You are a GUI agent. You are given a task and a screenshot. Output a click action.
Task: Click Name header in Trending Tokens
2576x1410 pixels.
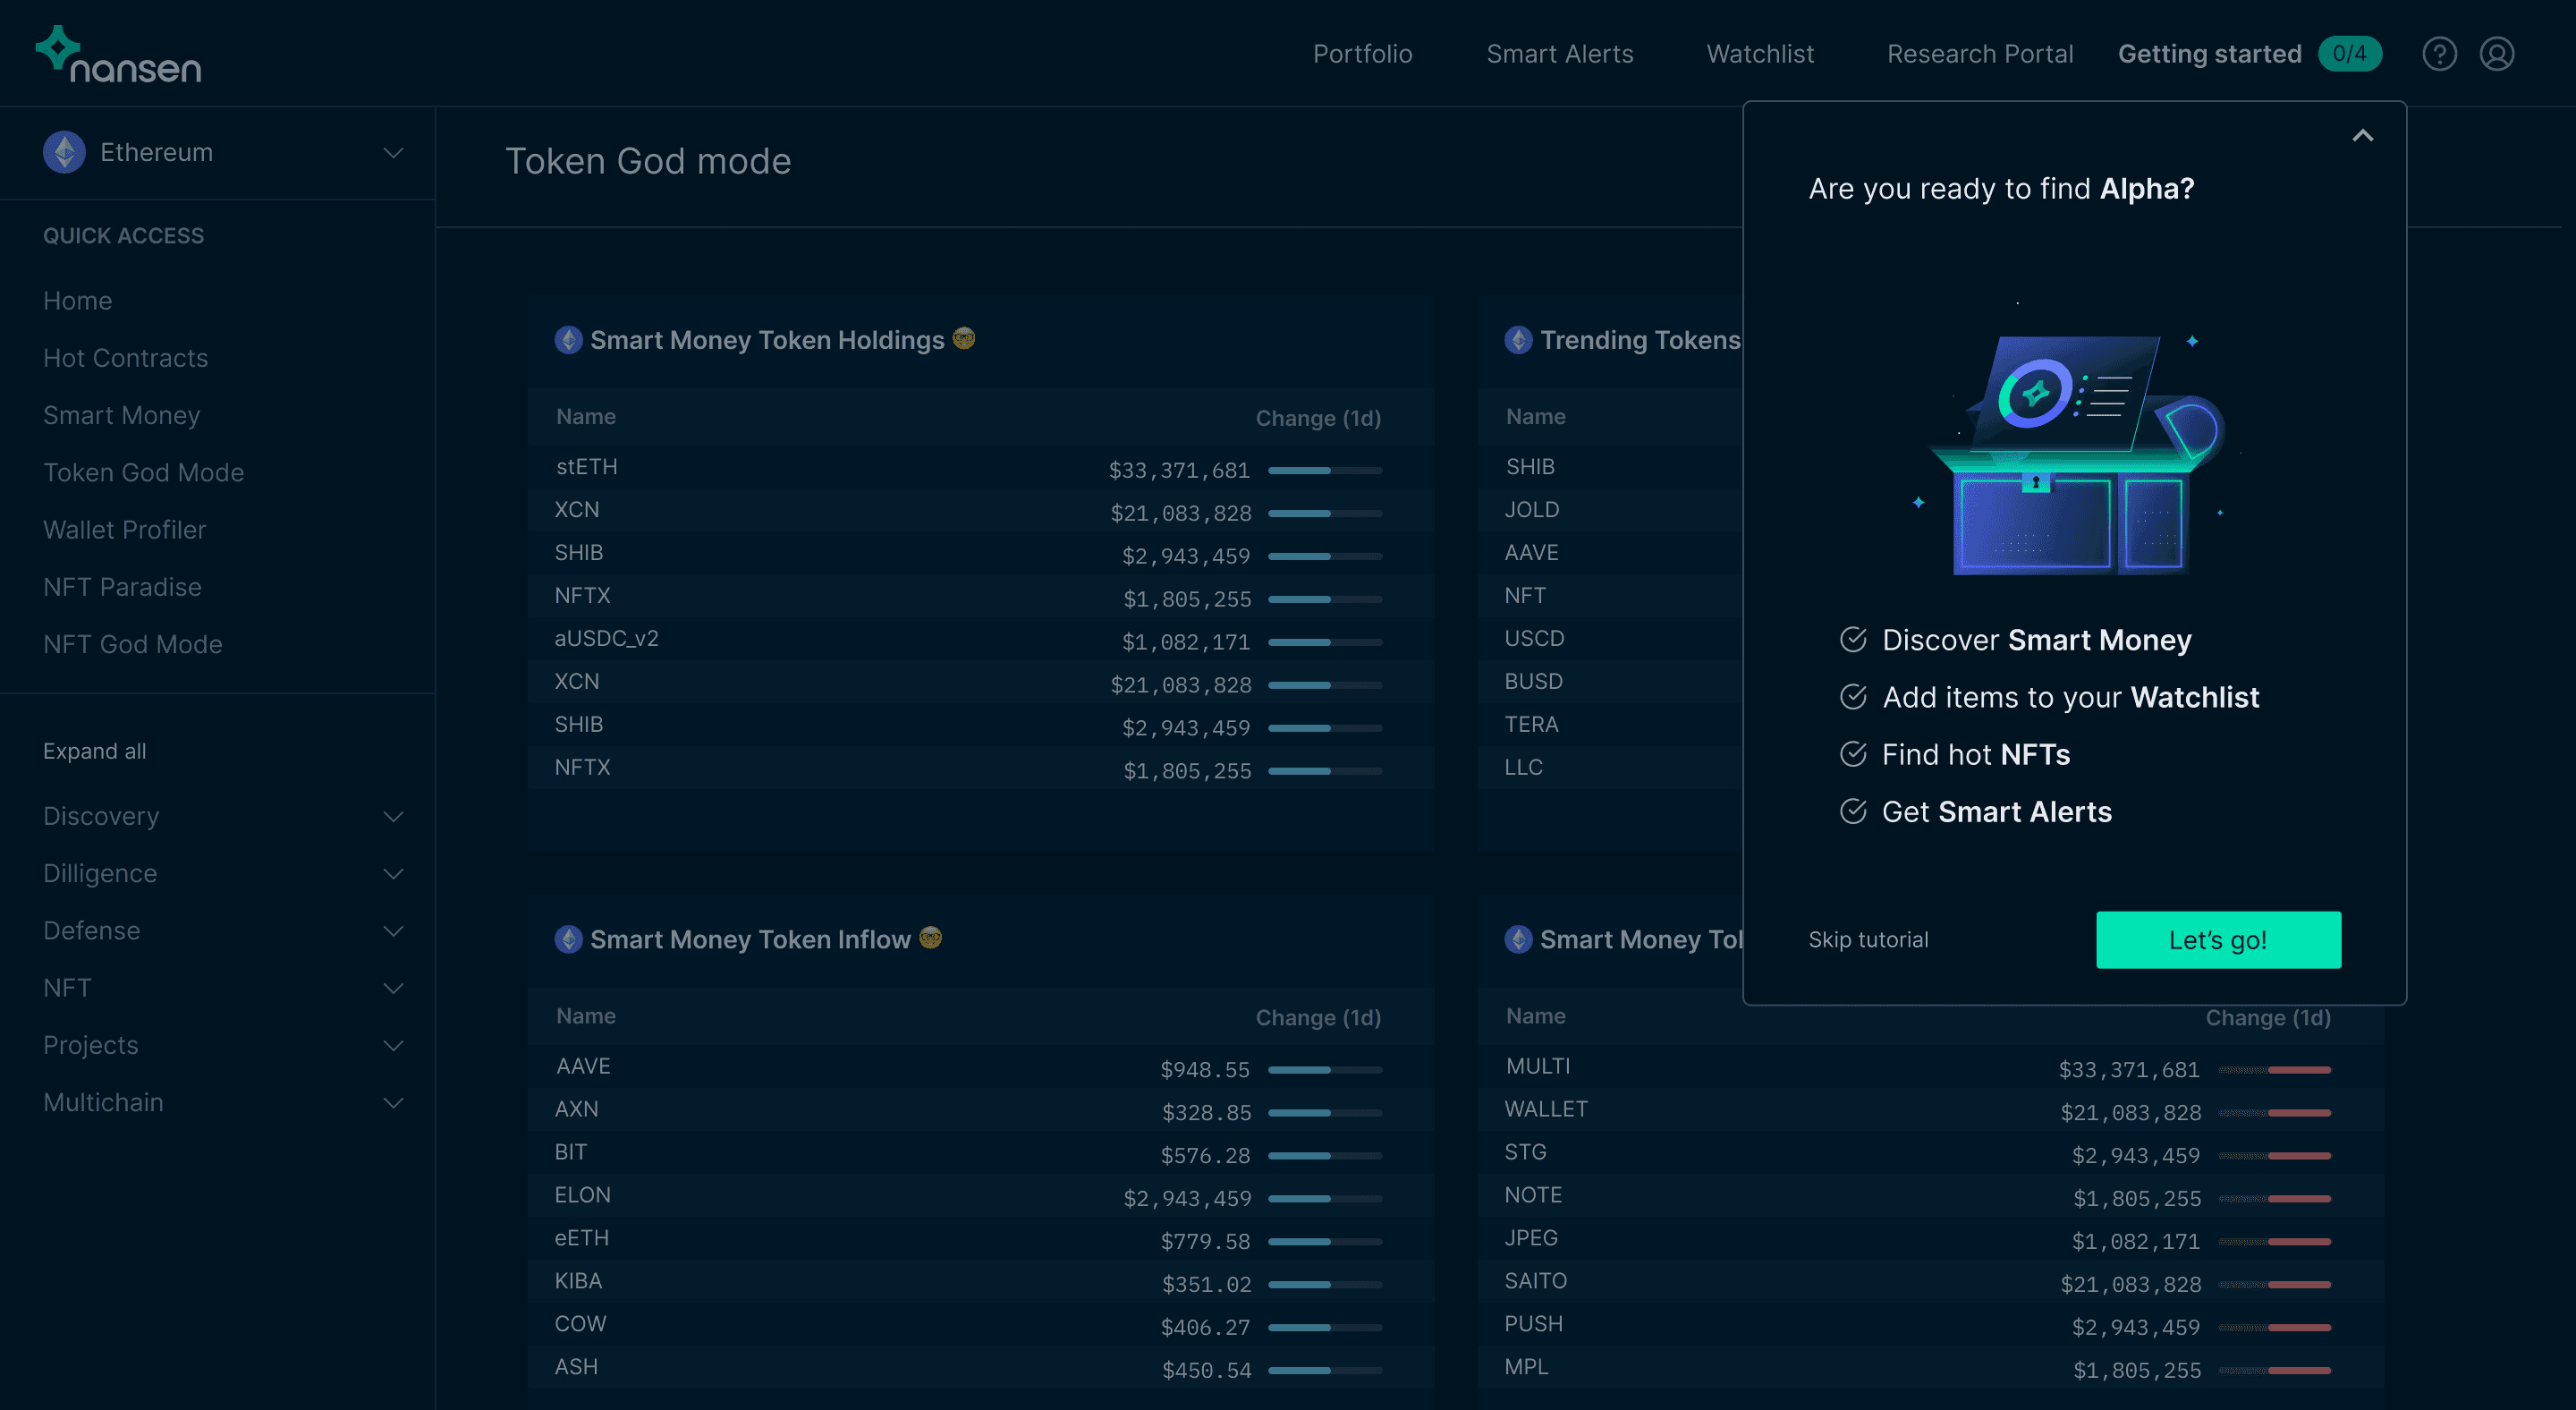(1536, 417)
